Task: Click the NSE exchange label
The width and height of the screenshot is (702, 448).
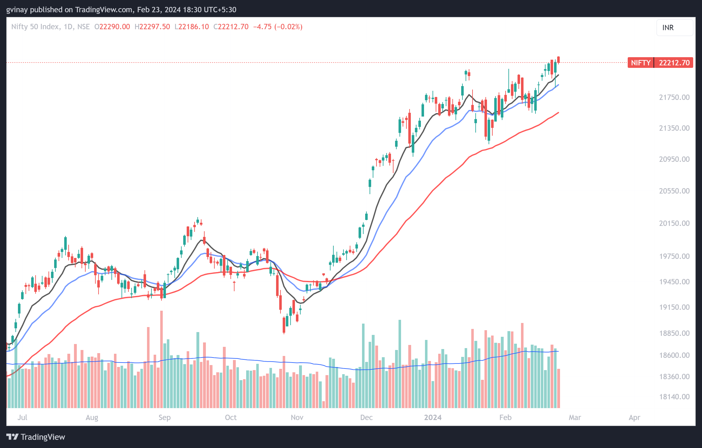Action: tap(83, 27)
